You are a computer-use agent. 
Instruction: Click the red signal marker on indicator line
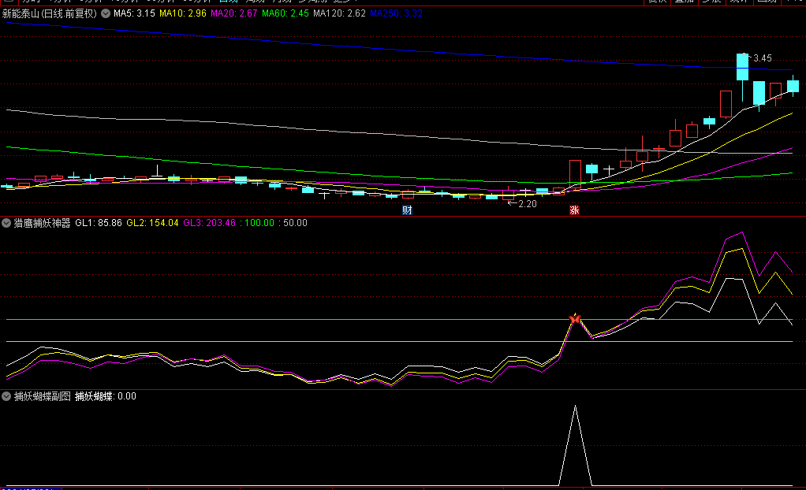(x=575, y=319)
